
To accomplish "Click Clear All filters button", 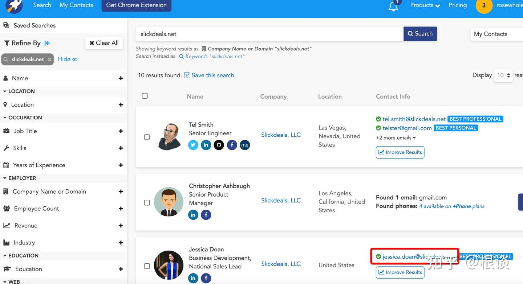I will point(104,43).
